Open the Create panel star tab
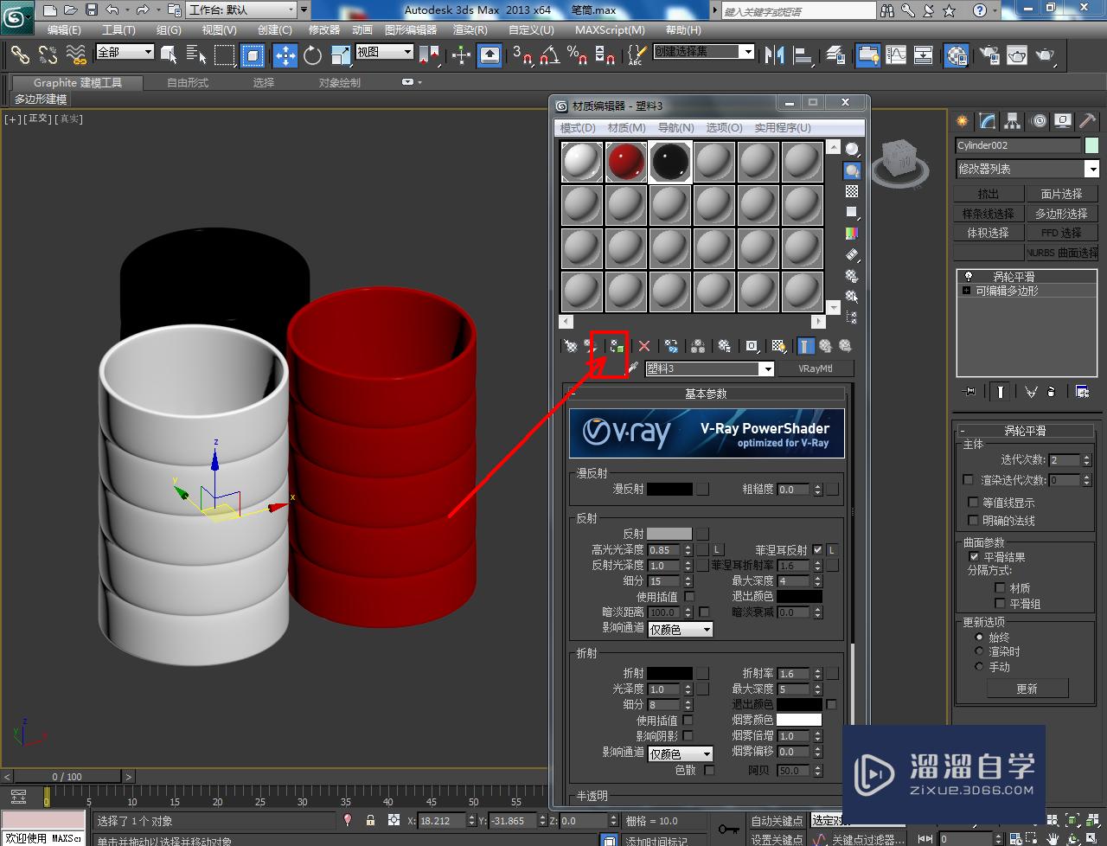Viewport: 1107px width, 846px height. pos(963,121)
